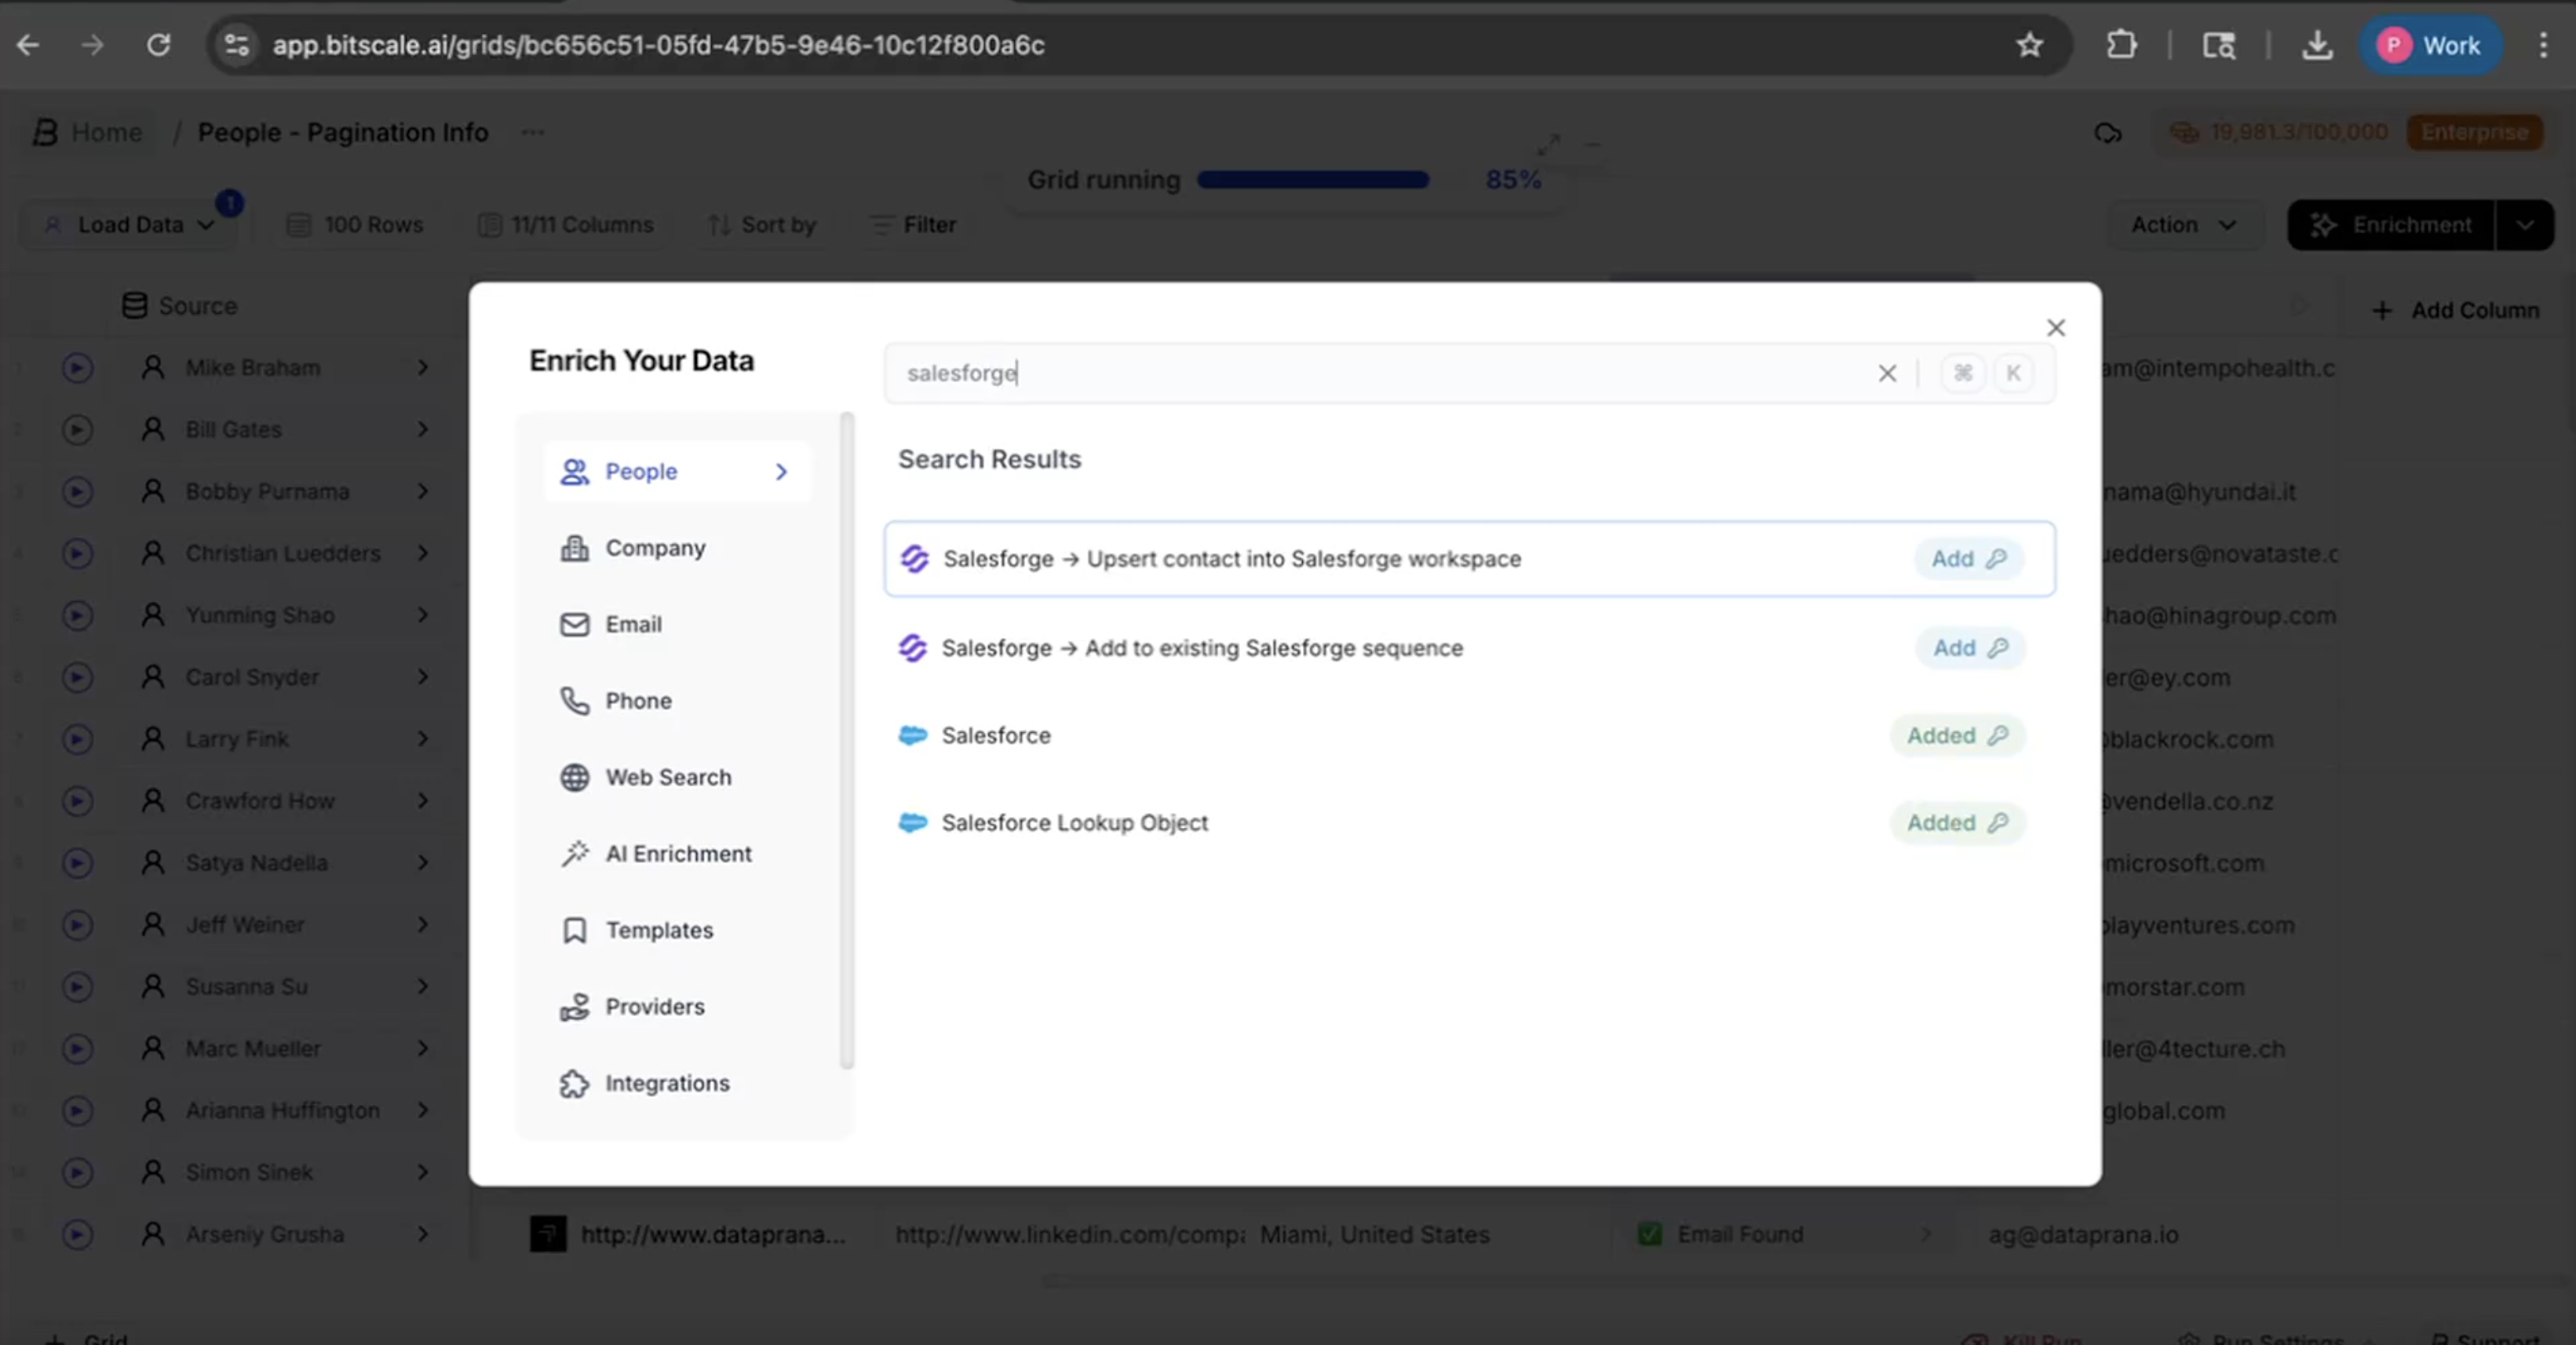This screenshot has height=1345, width=2576.
Task: Click the enrichment search input field
Action: pos(1380,373)
